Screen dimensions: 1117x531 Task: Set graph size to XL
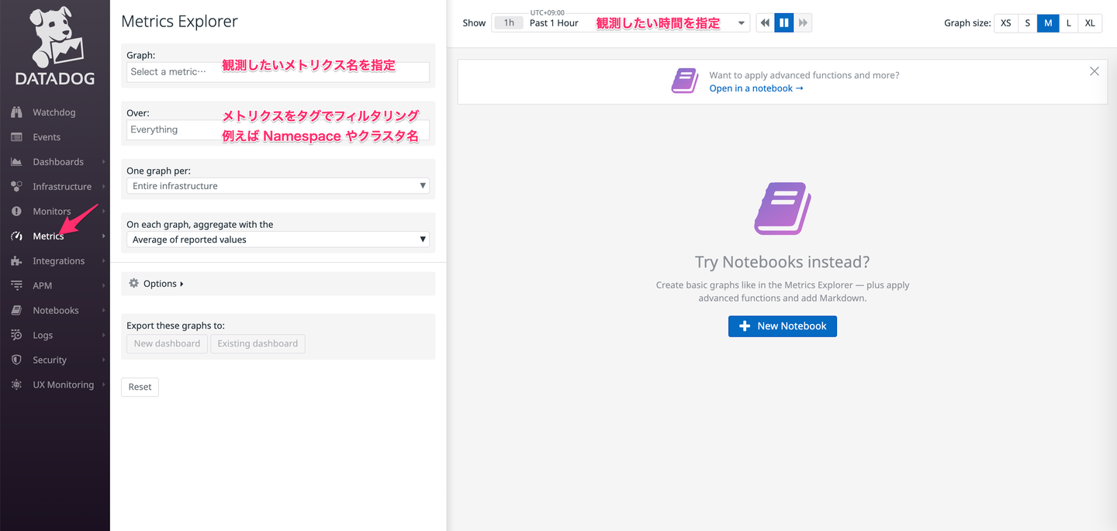tap(1090, 23)
